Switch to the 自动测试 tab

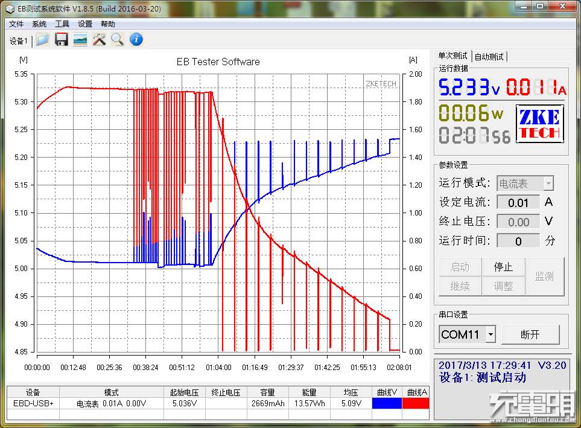coord(489,56)
